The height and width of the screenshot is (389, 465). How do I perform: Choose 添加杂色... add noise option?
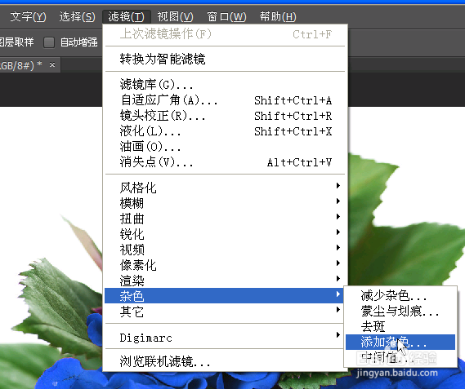pyautogui.click(x=400, y=343)
